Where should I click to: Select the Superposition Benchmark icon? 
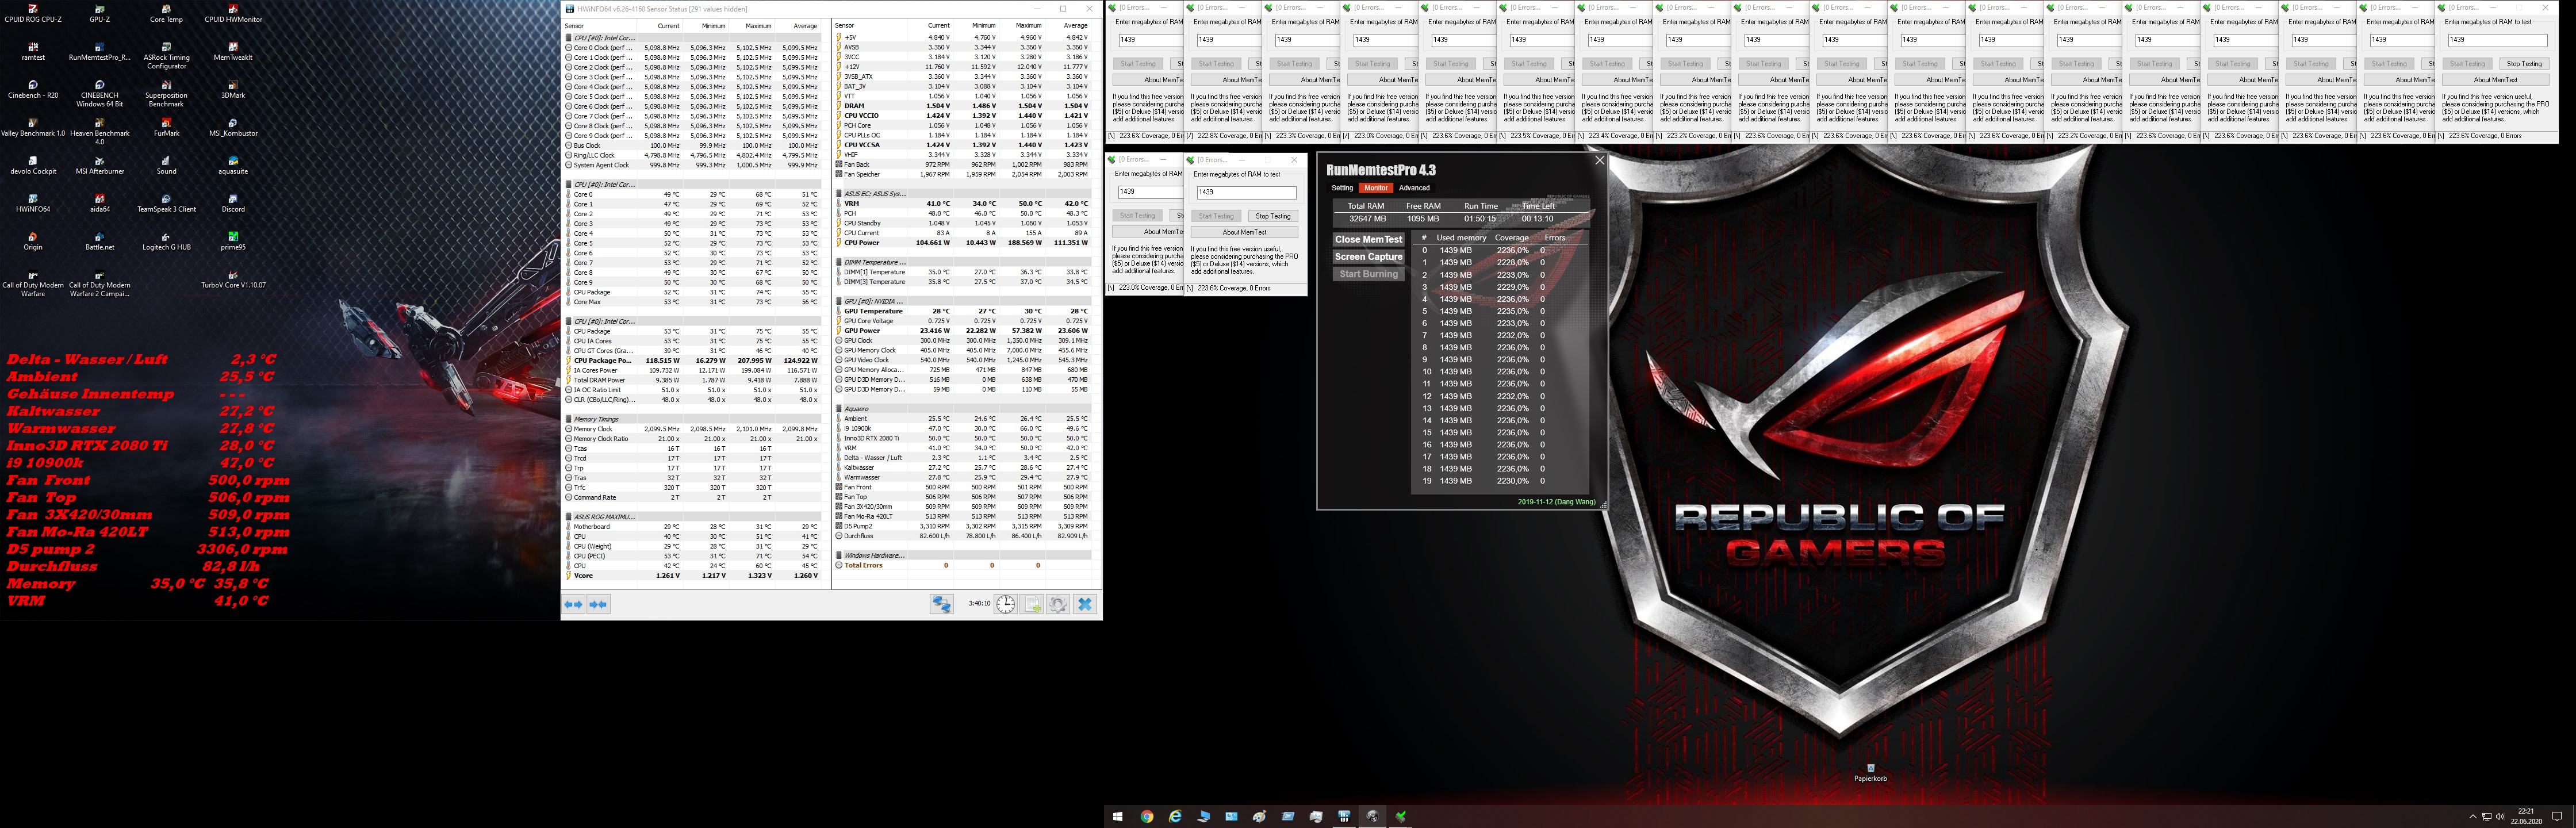click(166, 93)
